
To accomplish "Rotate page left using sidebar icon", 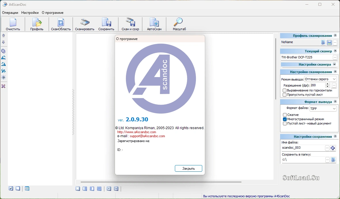I will coord(3,58).
